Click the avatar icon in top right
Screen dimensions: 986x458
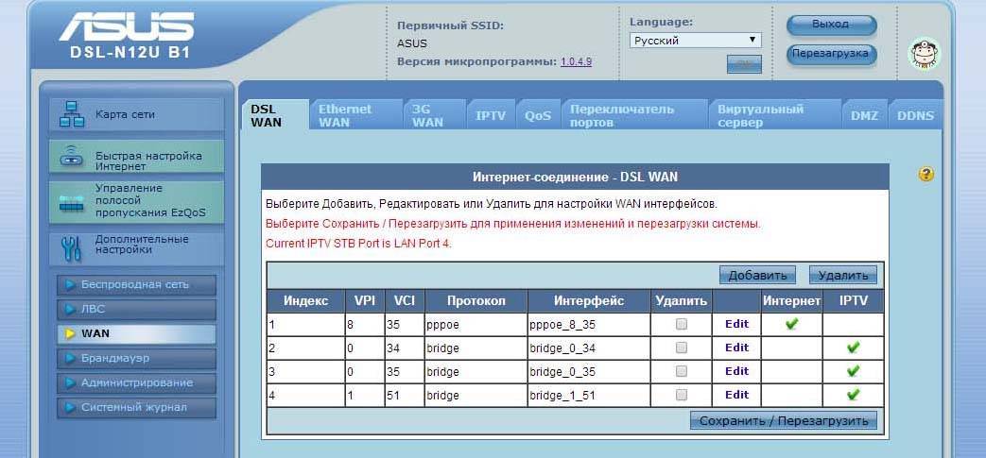click(924, 54)
